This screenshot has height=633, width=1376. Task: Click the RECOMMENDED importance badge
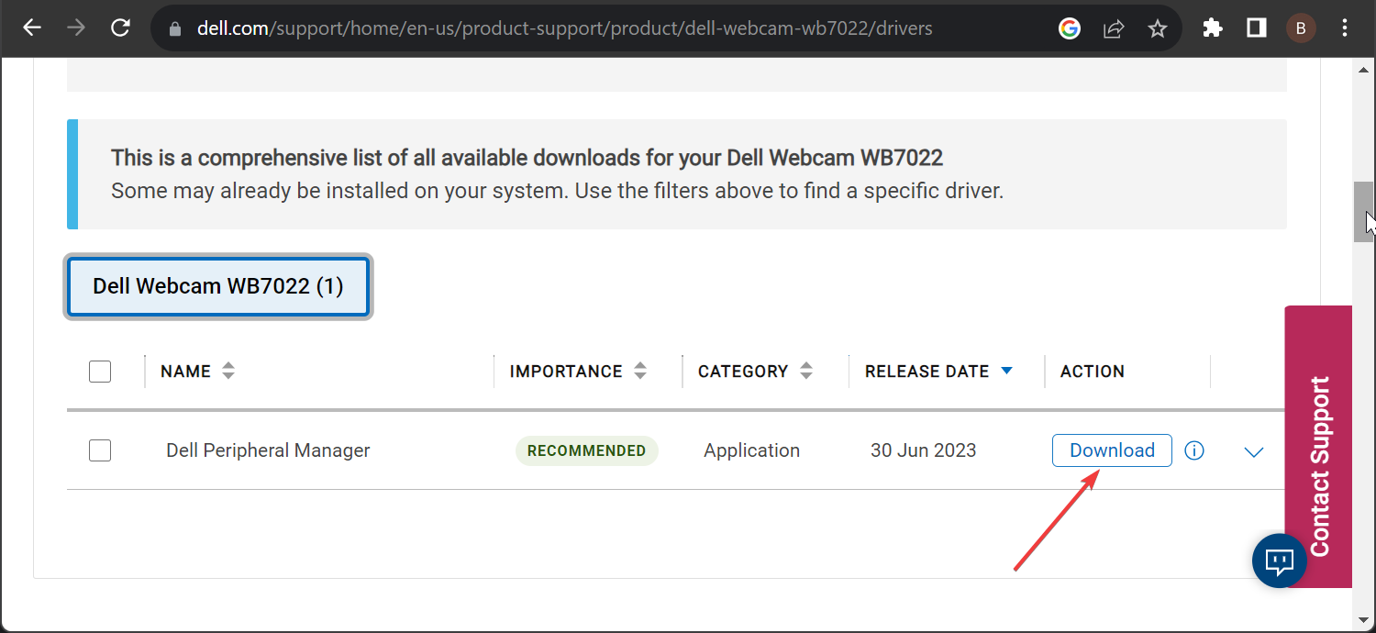[587, 450]
